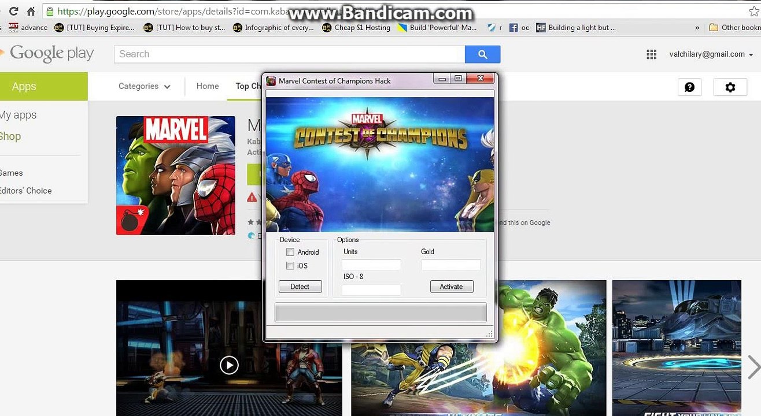761x416 pixels.
Task: Show next screenshots with the right arrow
Action: coord(753,366)
